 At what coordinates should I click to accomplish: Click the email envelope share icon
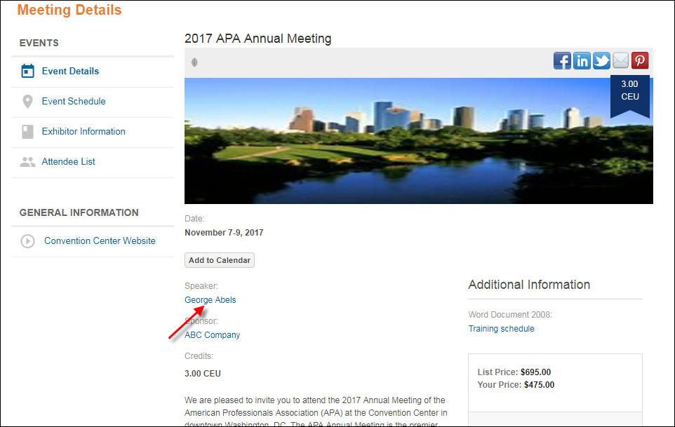point(621,60)
